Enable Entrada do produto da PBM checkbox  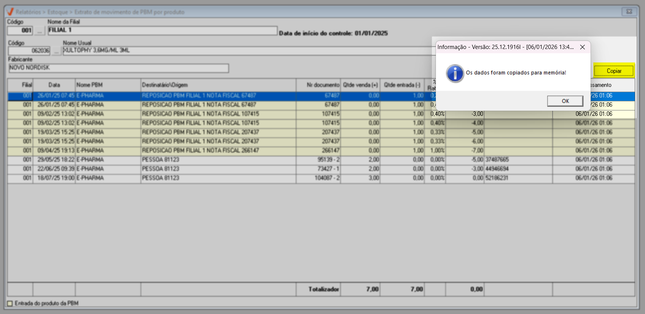pyautogui.click(x=10, y=304)
